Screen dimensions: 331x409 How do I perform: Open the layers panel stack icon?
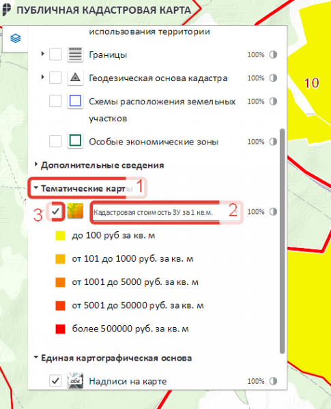16,38
